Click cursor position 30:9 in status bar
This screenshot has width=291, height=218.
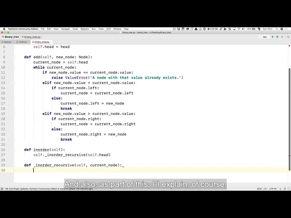[x=259, y=189]
